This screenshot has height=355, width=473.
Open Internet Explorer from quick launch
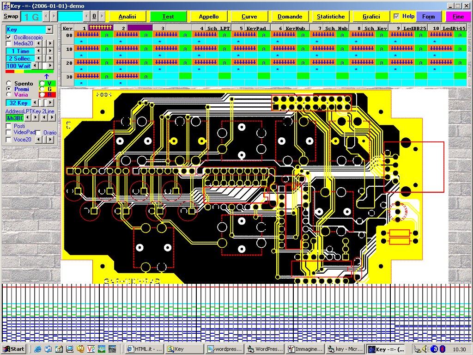click(38, 349)
